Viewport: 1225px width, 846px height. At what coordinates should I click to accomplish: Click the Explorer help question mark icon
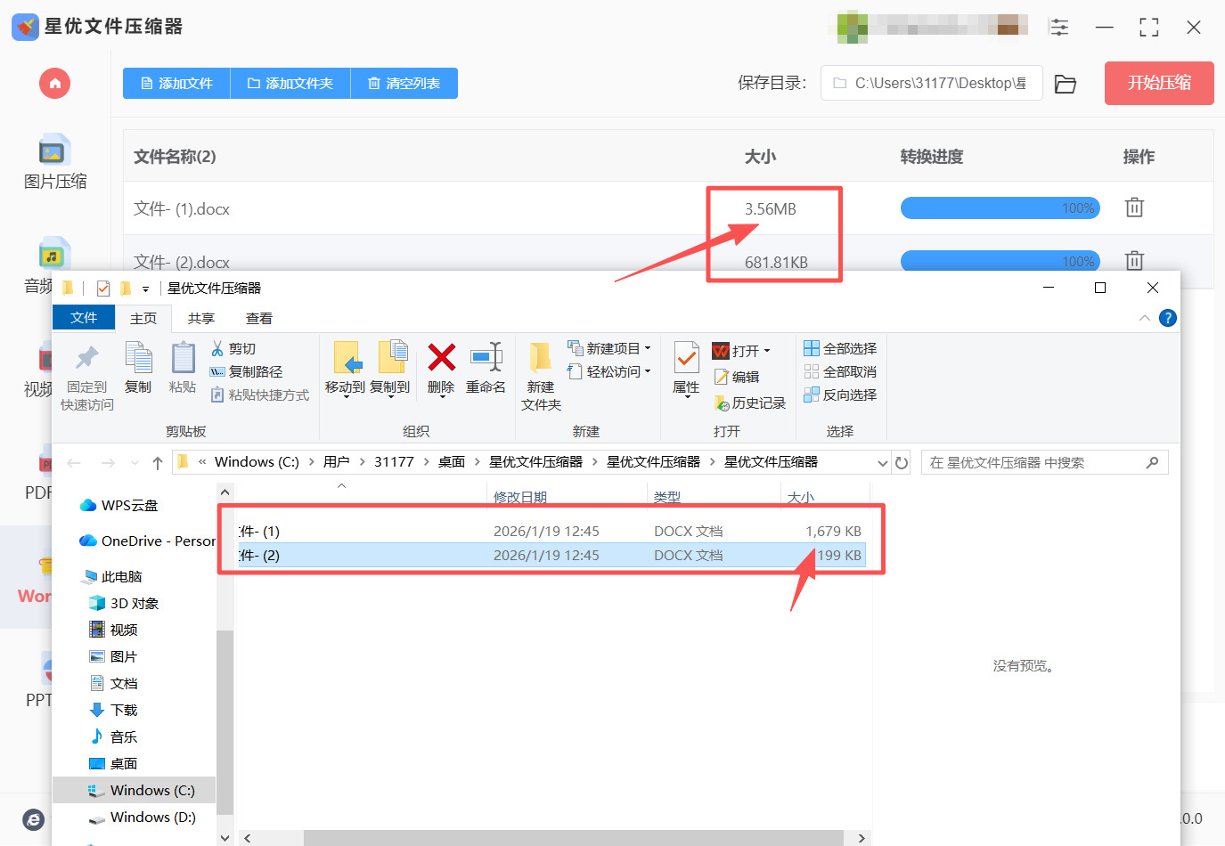coord(1168,318)
